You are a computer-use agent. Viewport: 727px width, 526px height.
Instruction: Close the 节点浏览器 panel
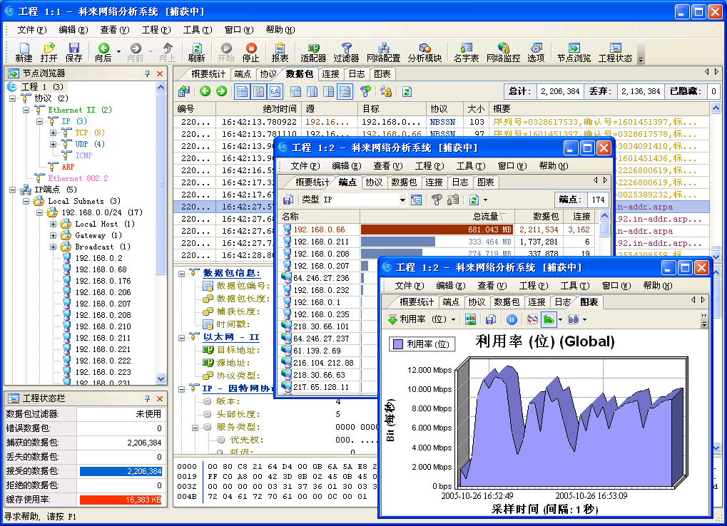160,73
